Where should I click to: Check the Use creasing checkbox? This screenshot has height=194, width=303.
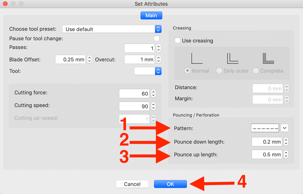(177, 41)
